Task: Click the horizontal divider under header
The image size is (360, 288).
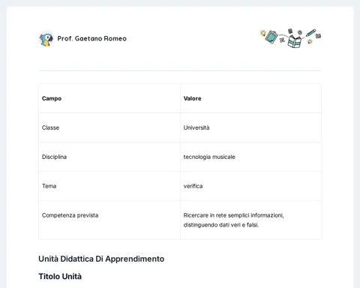Action: pos(180,70)
